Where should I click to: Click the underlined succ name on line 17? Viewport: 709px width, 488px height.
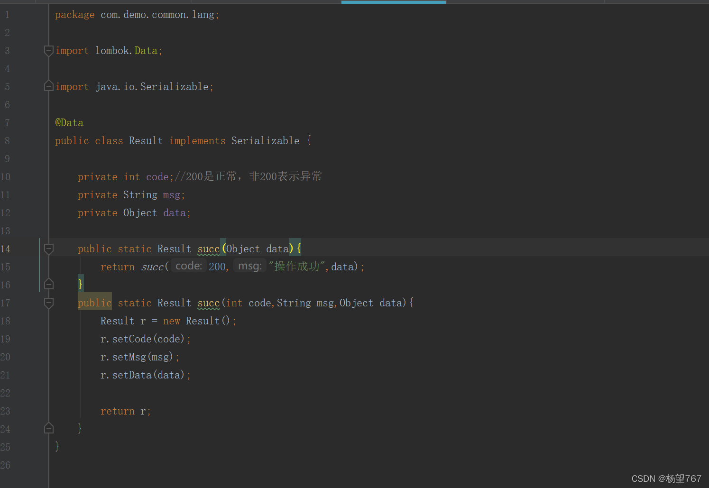point(209,303)
